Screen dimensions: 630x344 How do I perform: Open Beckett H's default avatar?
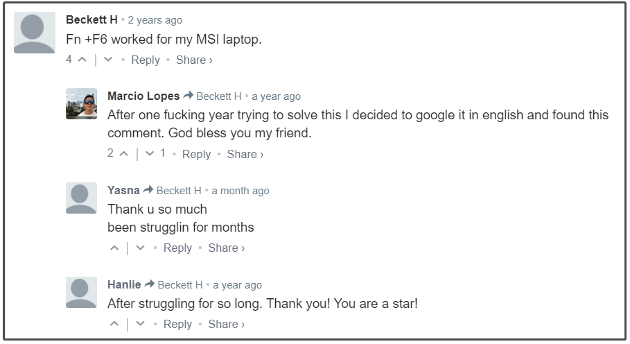pyautogui.click(x=35, y=33)
